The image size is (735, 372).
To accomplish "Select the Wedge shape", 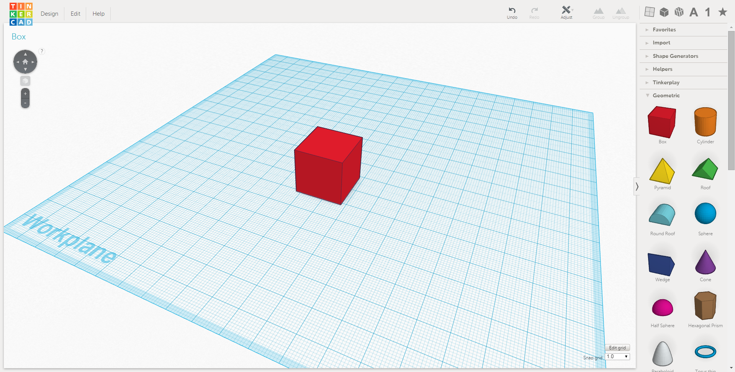I will tap(661, 264).
